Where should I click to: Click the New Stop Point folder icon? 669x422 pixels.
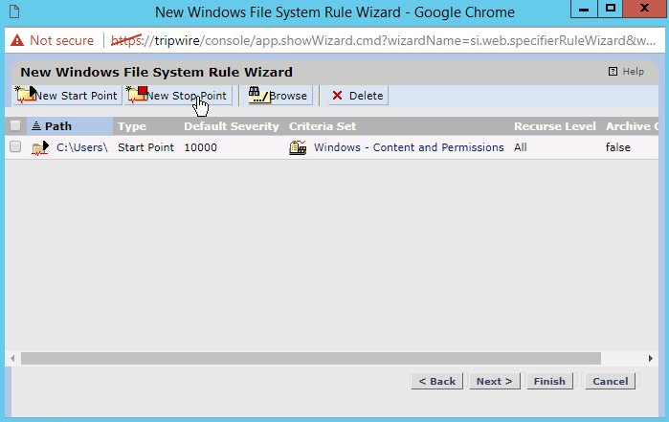point(137,95)
